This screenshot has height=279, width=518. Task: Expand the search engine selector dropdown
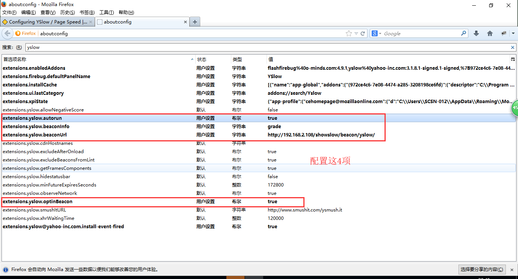coord(380,33)
